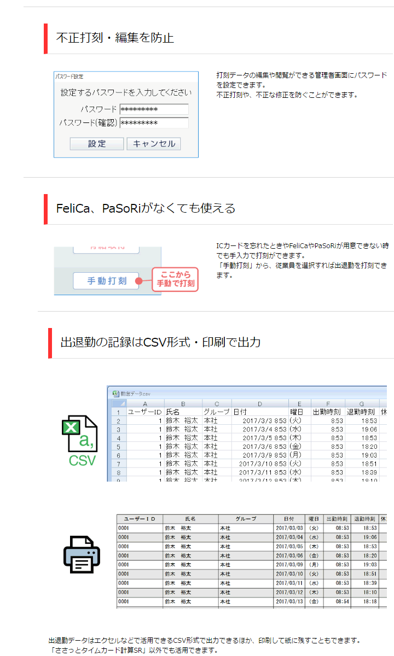Click the 2017/03/13 date in printed table
This screenshot has width=394, height=656.
point(290,601)
